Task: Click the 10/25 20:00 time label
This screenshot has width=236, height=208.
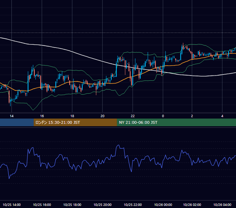Action: pos(102,205)
